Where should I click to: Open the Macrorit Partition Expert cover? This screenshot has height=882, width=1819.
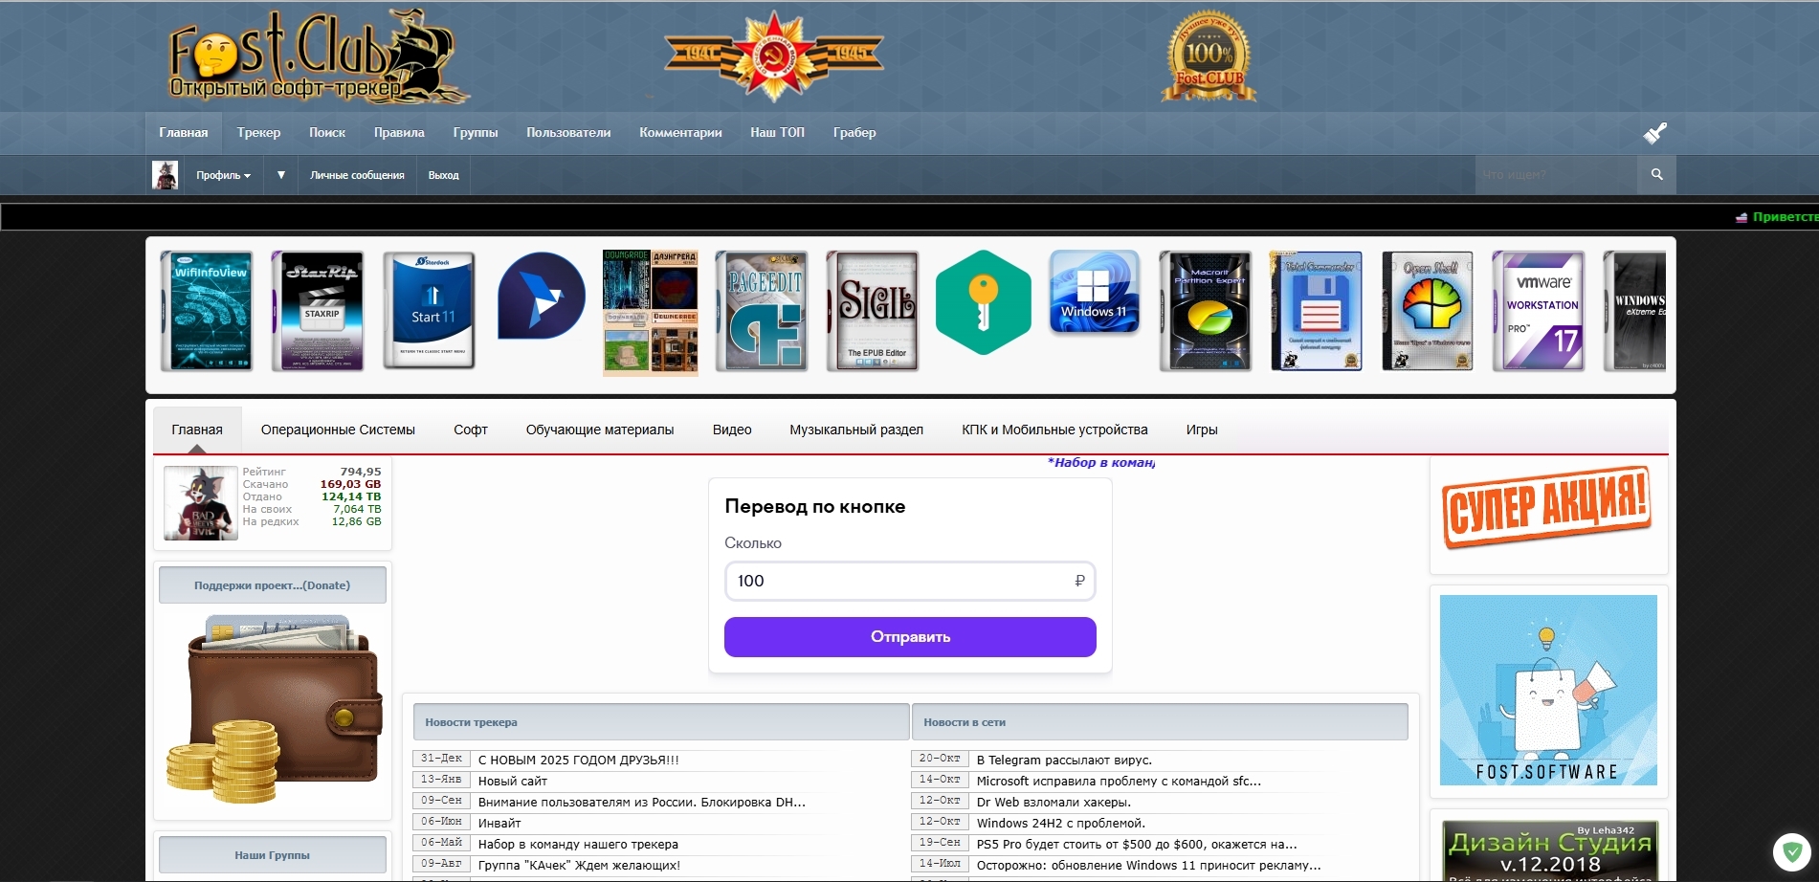[x=1206, y=311]
